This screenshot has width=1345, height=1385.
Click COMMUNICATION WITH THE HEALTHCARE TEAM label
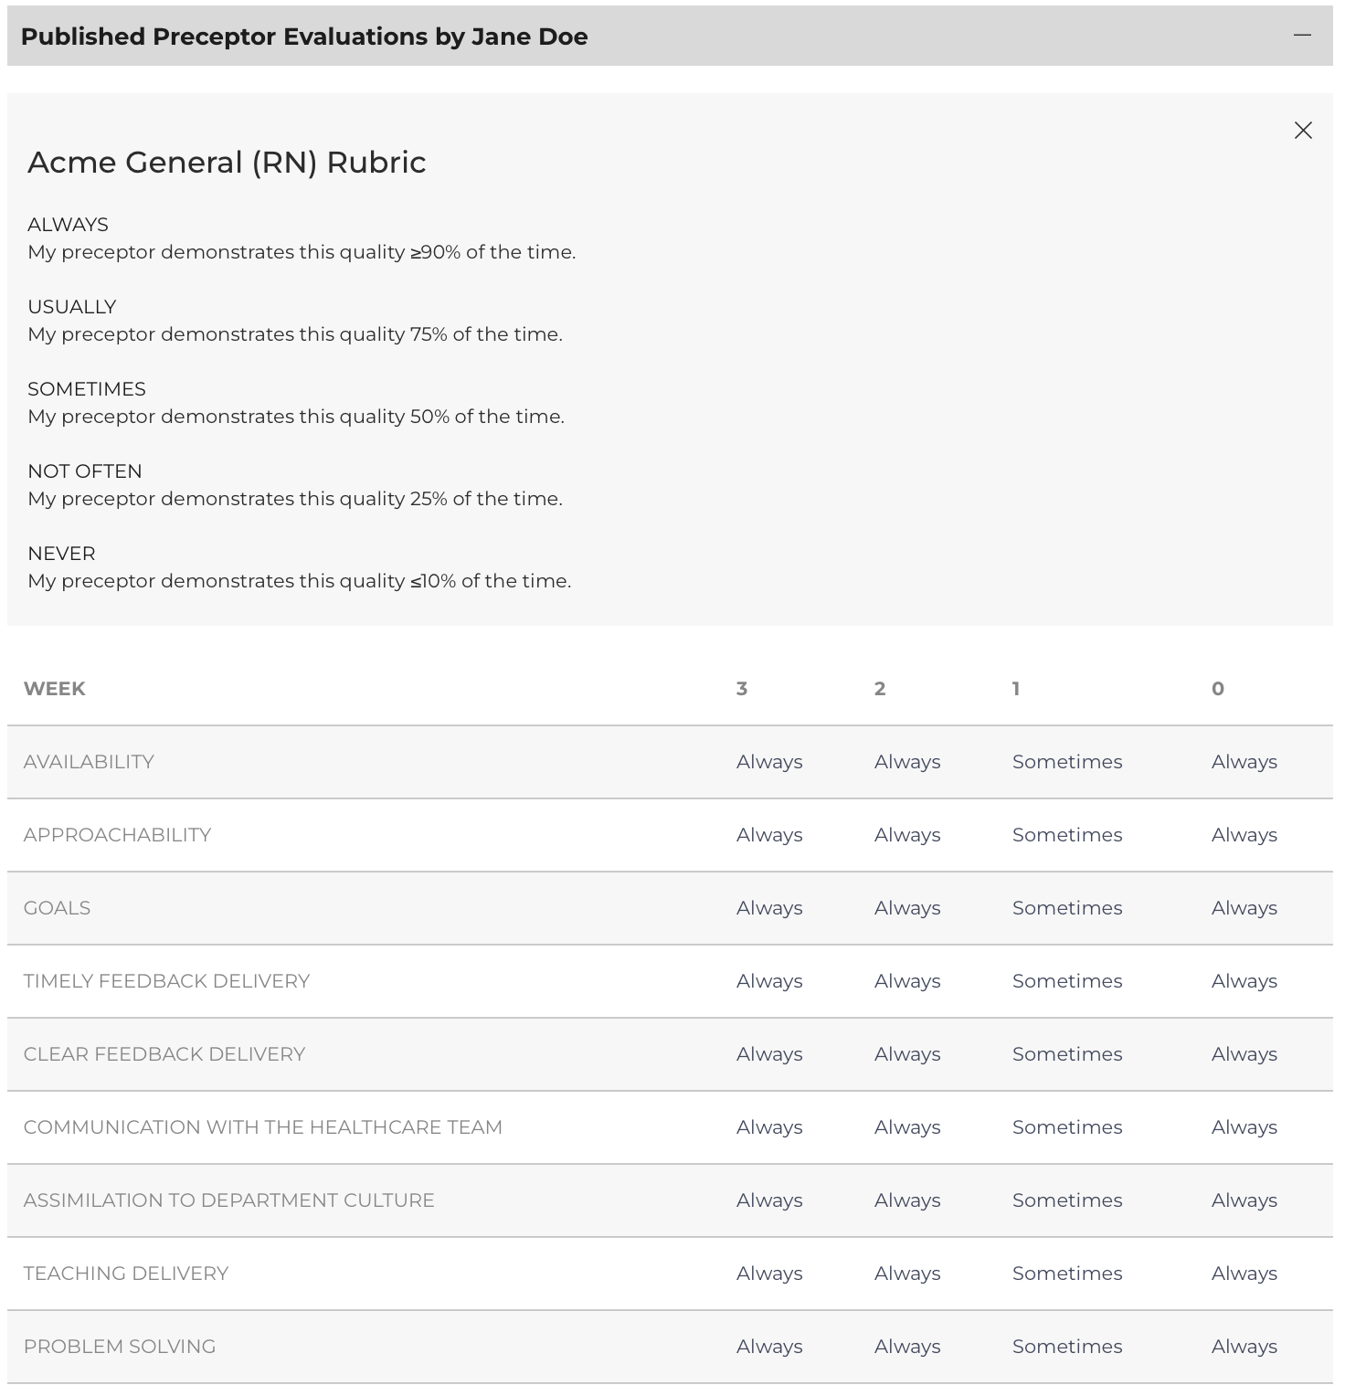tap(263, 1127)
